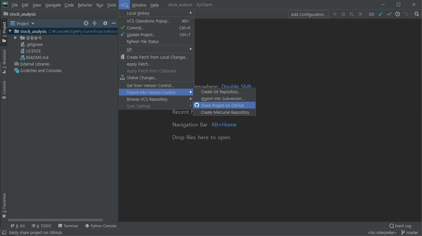Open the Git submenu in VCS menu
Viewport: 422px width, 236px height.
pyautogui.click(x=156, y=49)
